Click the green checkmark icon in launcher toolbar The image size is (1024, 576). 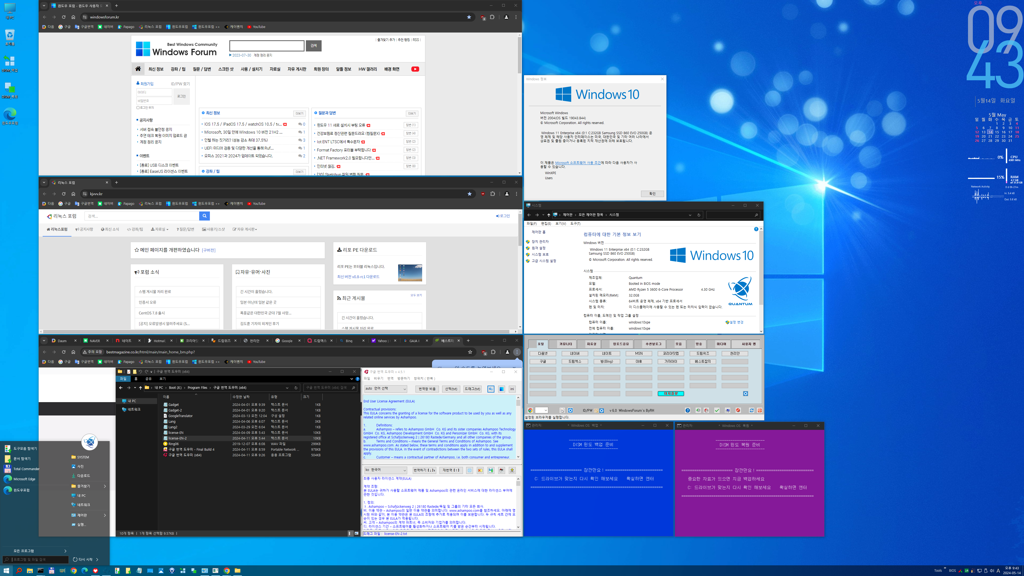click(717, 410)
